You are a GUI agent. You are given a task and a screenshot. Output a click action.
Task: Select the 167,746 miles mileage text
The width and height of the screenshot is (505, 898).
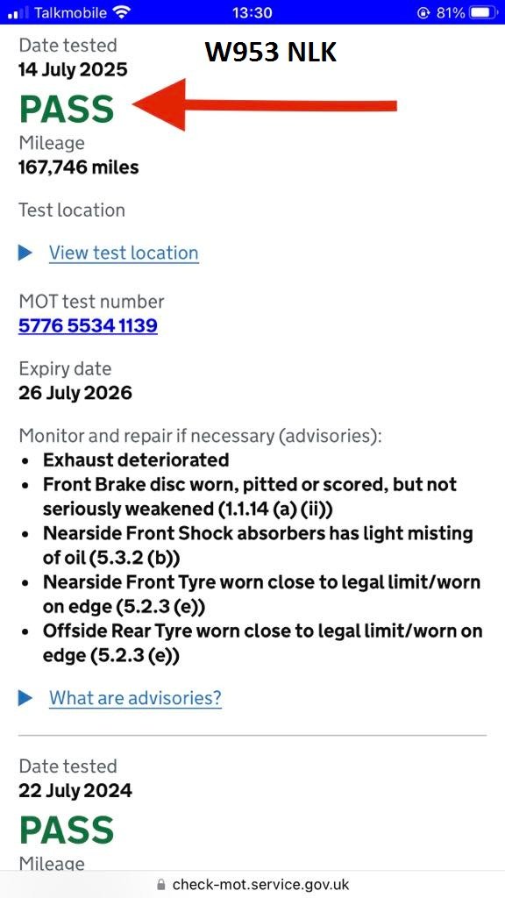point(78,167)
